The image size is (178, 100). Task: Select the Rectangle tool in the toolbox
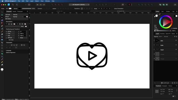point(2,45)
